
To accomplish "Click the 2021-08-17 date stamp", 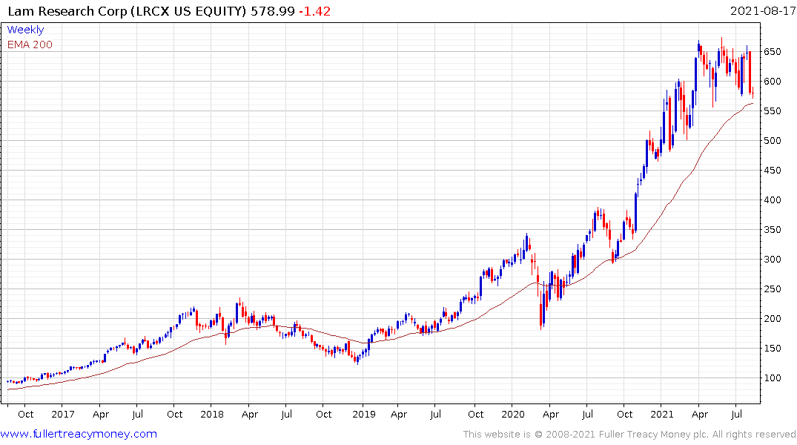I will pos(762,11).
